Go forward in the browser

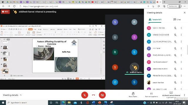click(x=9, y=6)
